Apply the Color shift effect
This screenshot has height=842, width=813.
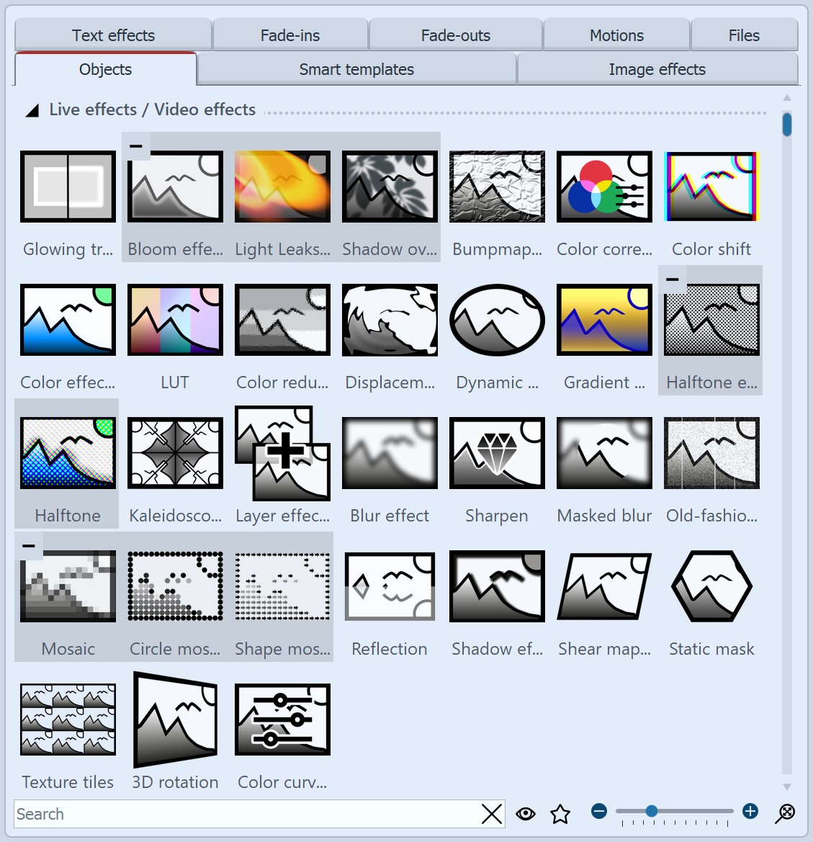[711, 187]
